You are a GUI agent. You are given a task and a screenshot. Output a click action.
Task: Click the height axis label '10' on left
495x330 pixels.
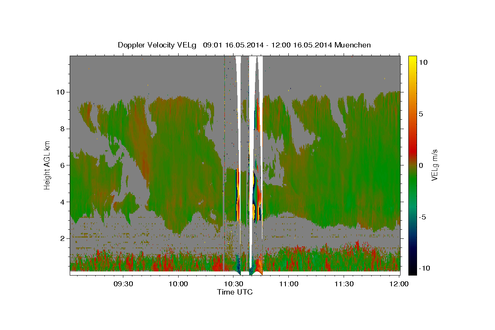click(x=60, y=92)
